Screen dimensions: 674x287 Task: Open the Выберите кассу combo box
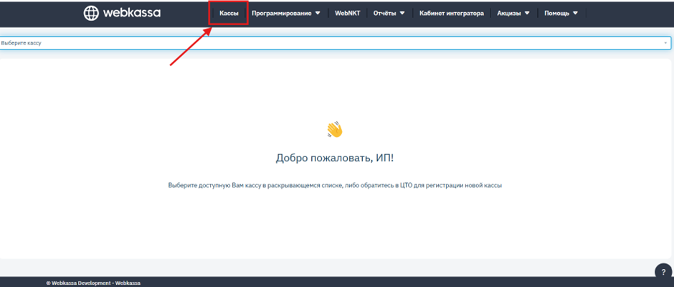pyautogui.click(x=336, y=43)
